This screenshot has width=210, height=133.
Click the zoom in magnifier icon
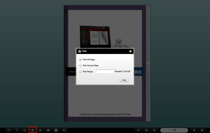click(64, 130)
